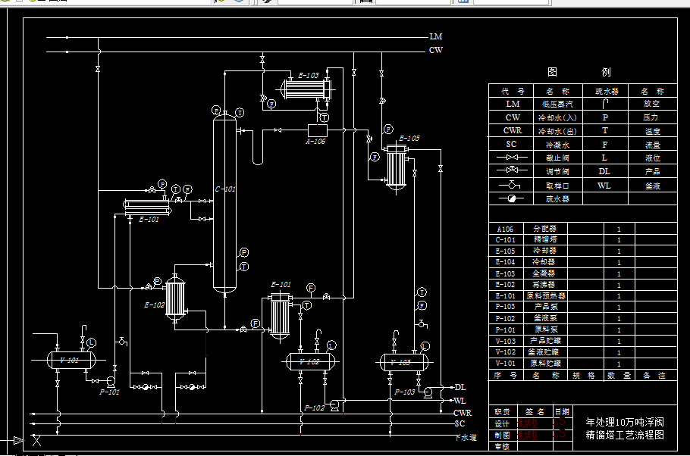Select the E-102 reboiler symbol

pos(176,298)
